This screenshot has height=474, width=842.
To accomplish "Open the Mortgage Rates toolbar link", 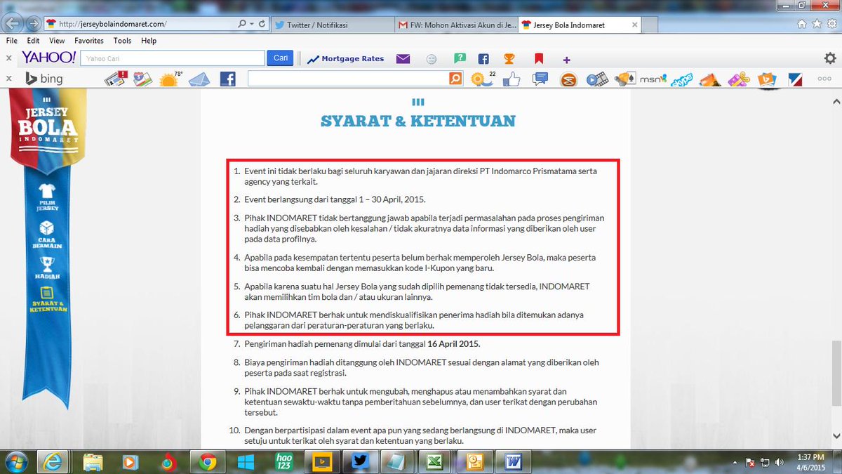I will pos(345,58).
